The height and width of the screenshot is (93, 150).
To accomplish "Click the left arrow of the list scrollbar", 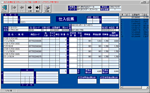I will pyautogui.click(x=122, y=87).
